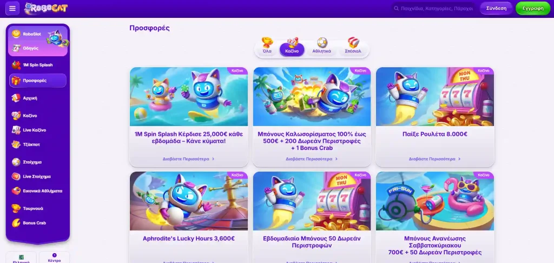Open the hamburger menu icon
Image resolution: width=554 pixels, height=263 pixels.
[x=12, y=9]
